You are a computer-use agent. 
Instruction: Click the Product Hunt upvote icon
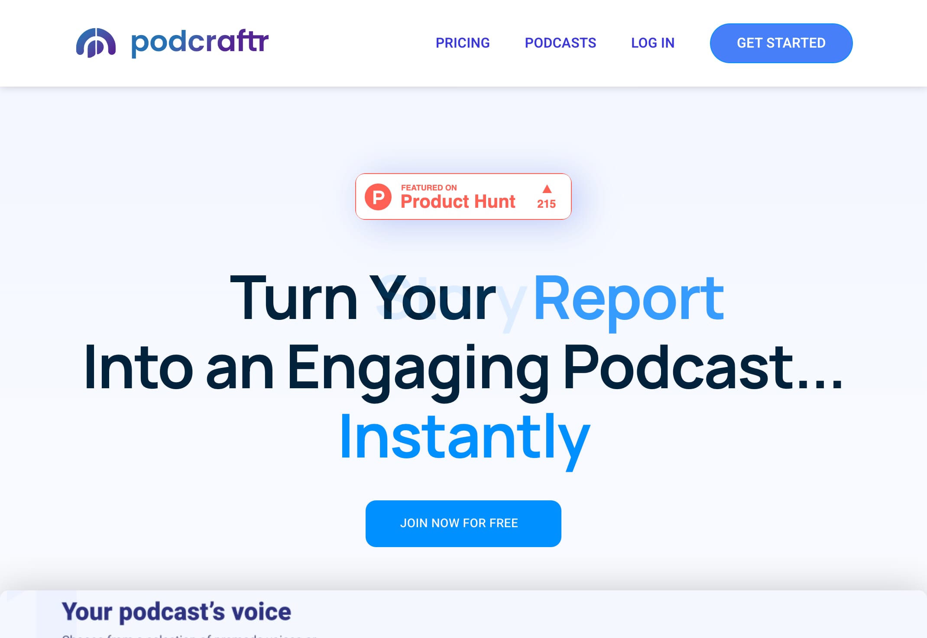pyautogui.click(x=546, y=189)
